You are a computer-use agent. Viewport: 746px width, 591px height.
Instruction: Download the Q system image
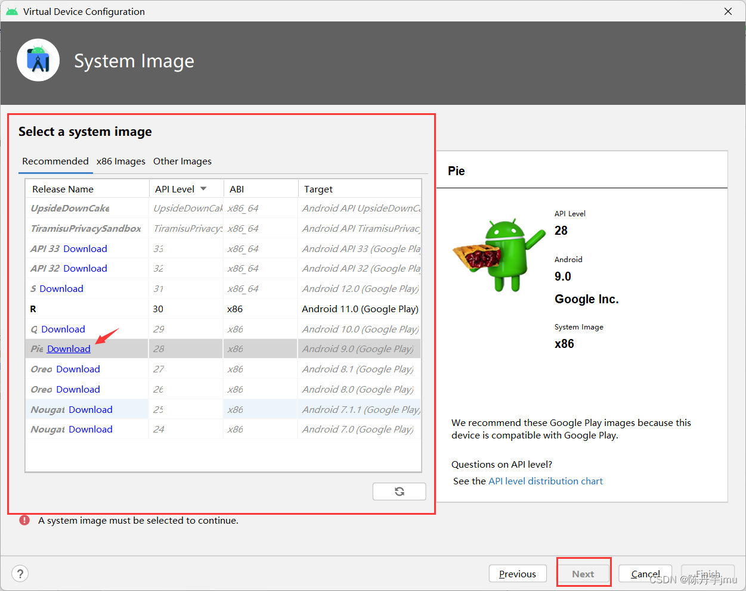(63, 329)
